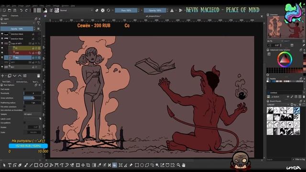
Task: Select the Move tool
Action: [x=83, y=165]
